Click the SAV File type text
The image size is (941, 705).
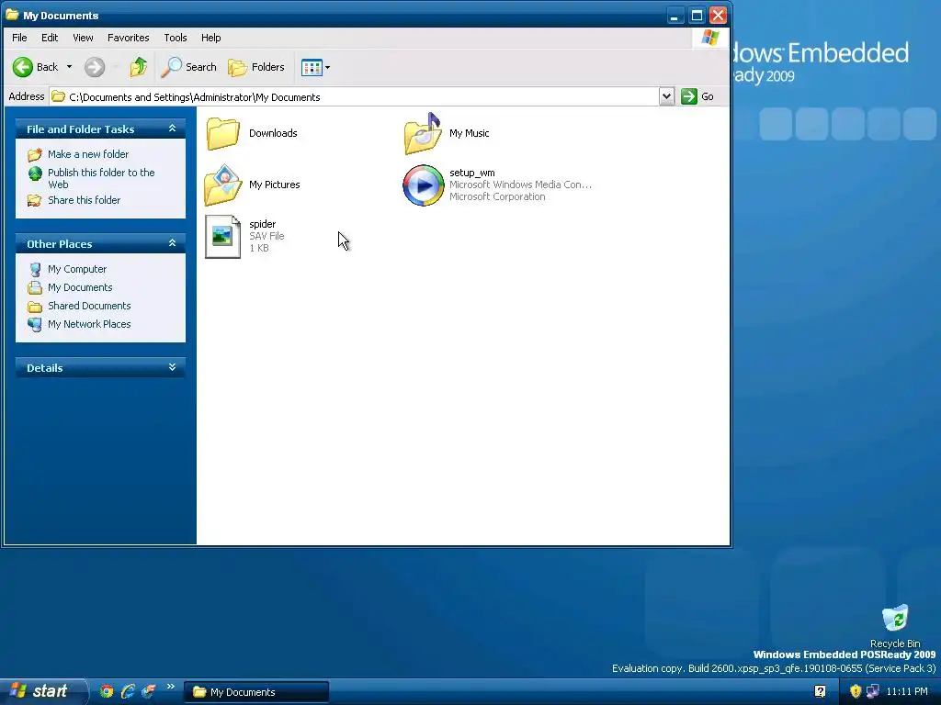[x=267, y=236]
